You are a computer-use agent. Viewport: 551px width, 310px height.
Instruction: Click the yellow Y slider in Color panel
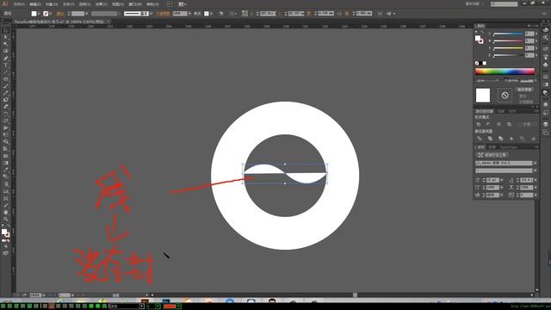coord(508,48)
